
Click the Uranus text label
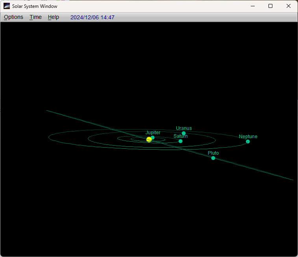pos(184,128)
